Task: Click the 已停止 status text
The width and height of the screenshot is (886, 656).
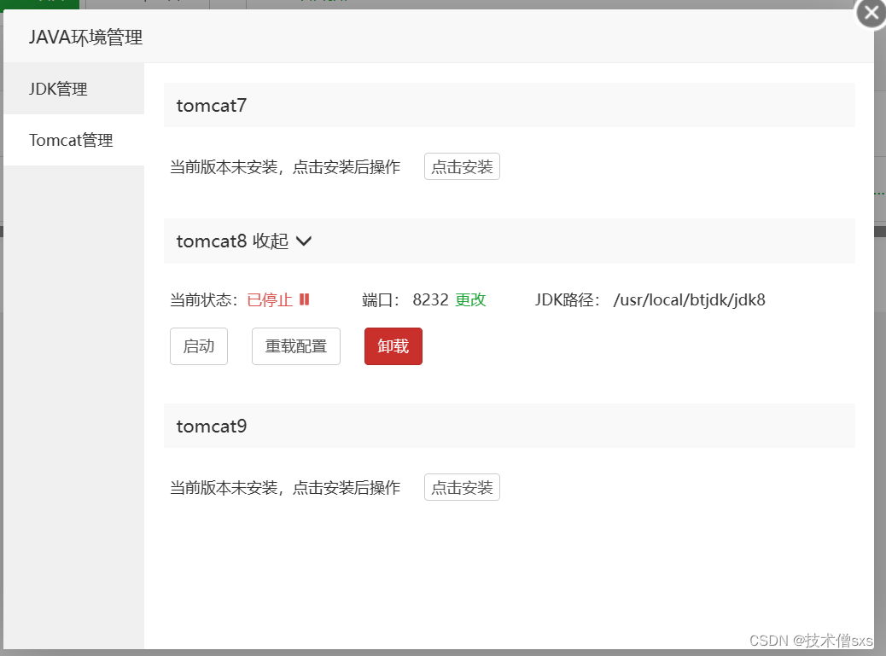Action: pos(270,299)
